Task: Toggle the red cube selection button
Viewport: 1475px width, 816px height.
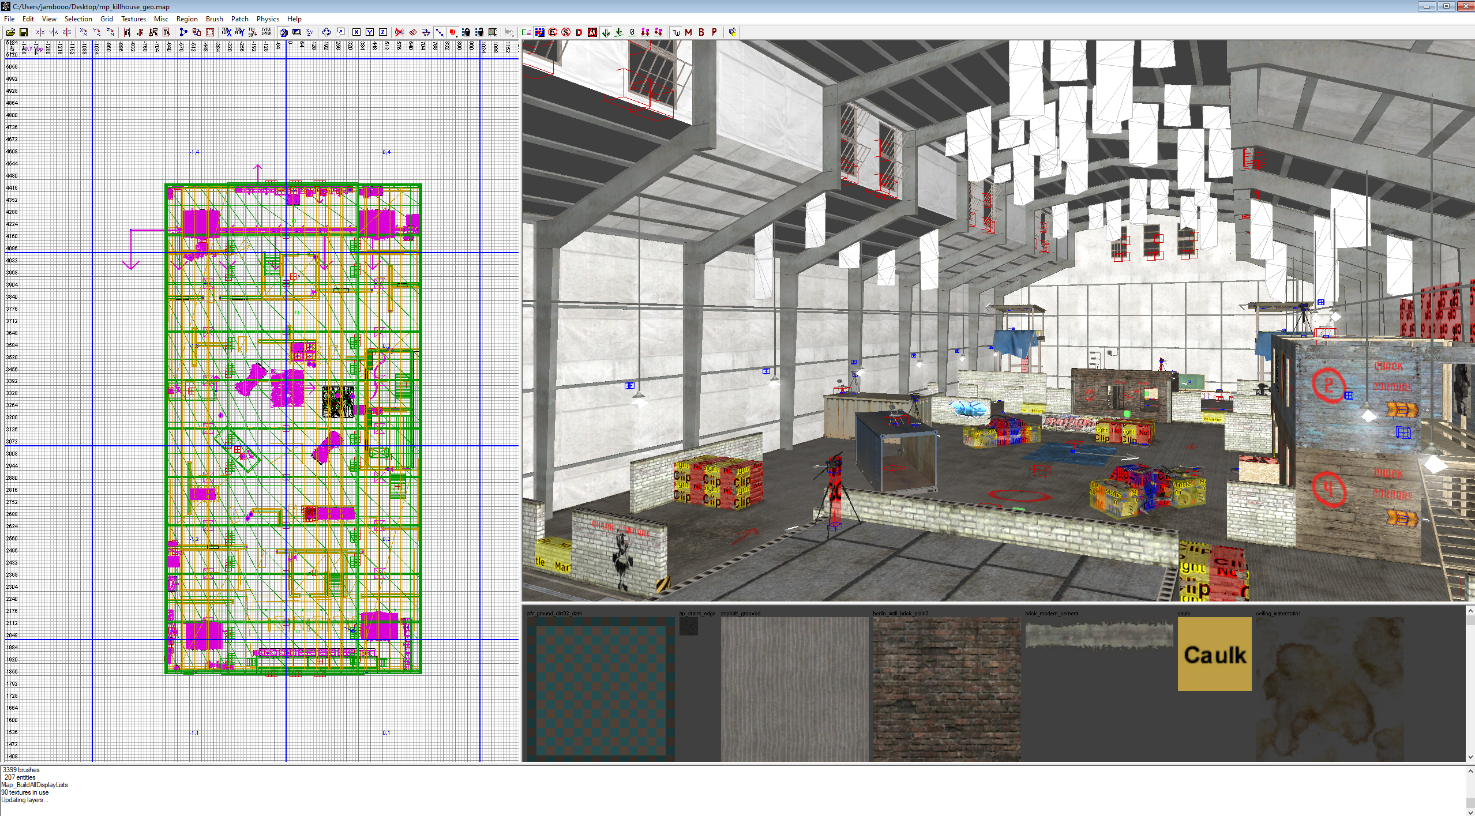Action: (453, 32)
